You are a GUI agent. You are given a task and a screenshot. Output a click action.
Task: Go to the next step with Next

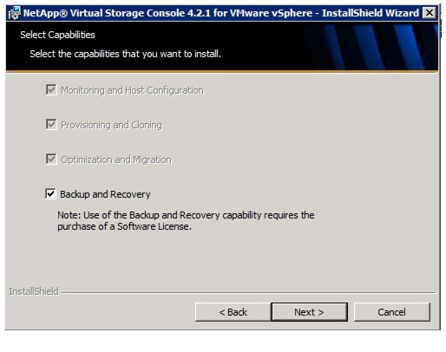click(310, 312)
